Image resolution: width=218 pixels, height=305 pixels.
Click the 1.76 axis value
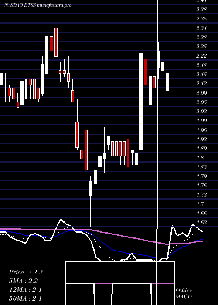(201, 185)
